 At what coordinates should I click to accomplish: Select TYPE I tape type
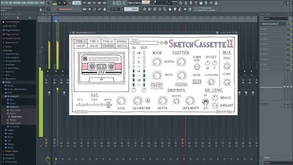(81, 41)
